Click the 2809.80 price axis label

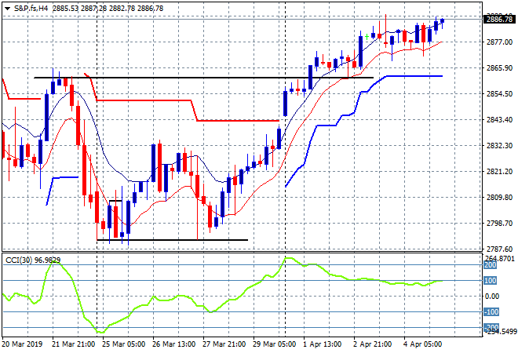click(500, 198)
